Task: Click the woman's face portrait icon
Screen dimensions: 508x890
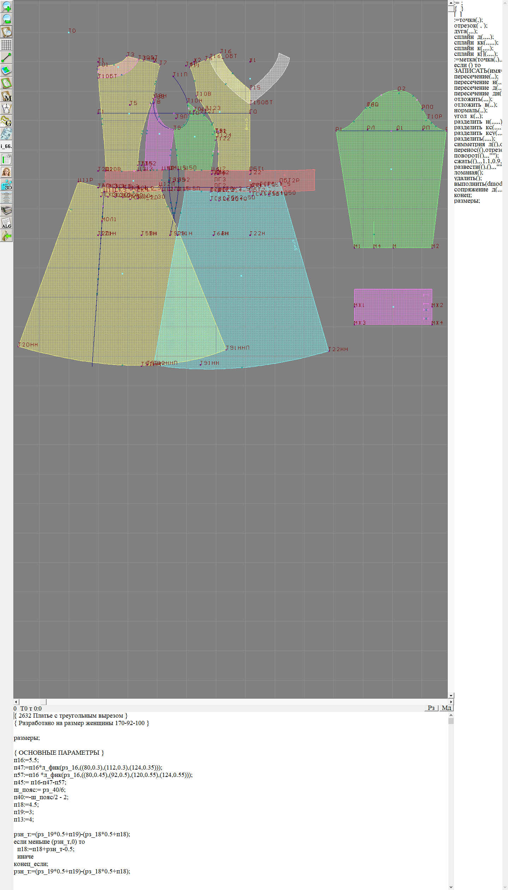Action: click(x=6, y=172)
